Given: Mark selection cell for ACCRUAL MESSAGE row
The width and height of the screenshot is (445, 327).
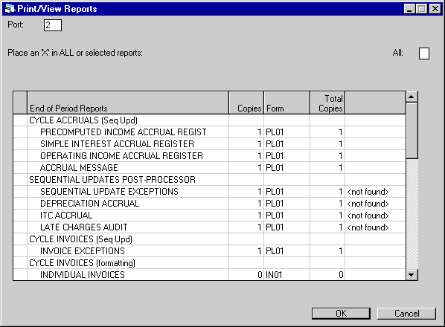Looking at the screenshot, I should (20, 168).
